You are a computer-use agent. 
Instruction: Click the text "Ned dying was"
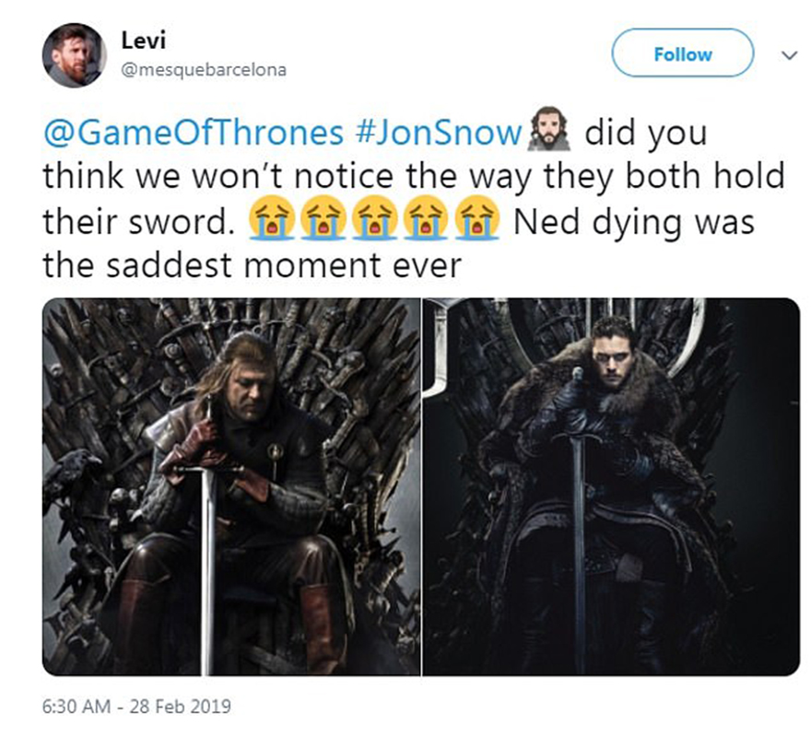coord(636,222)
